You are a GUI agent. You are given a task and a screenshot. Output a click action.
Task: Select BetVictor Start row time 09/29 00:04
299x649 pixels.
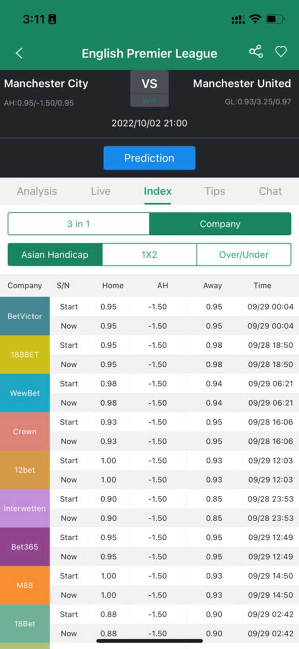(270, 307)
